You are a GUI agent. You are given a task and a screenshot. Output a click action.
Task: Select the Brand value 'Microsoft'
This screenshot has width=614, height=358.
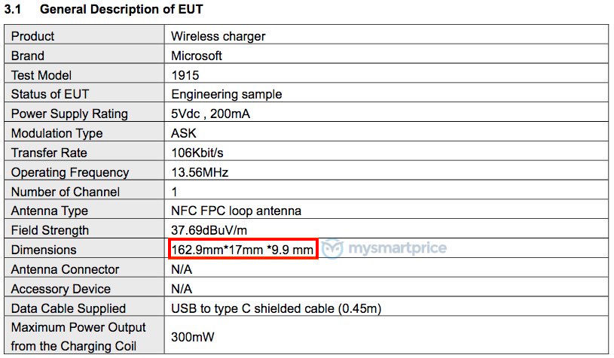click(x=197, y=56)
